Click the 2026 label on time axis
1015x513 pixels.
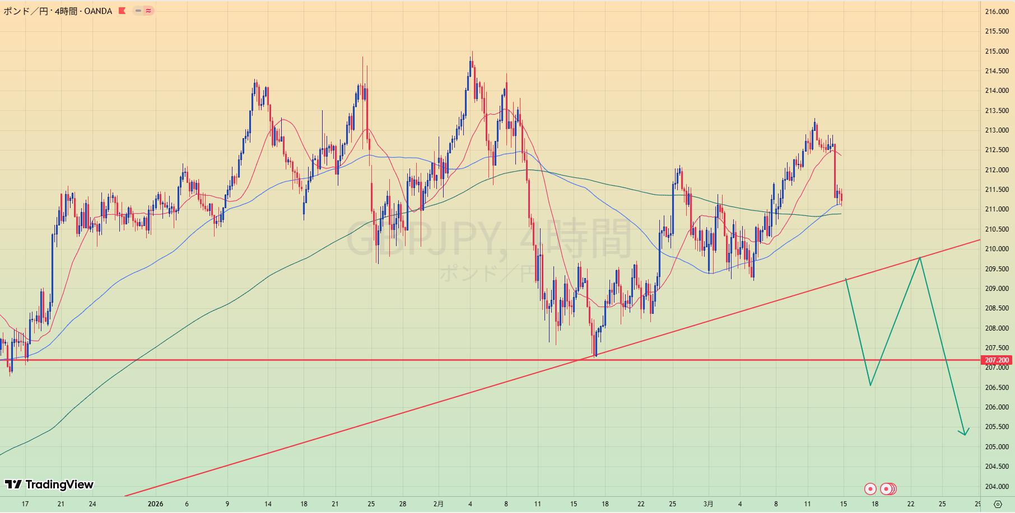tap(155, 504)
